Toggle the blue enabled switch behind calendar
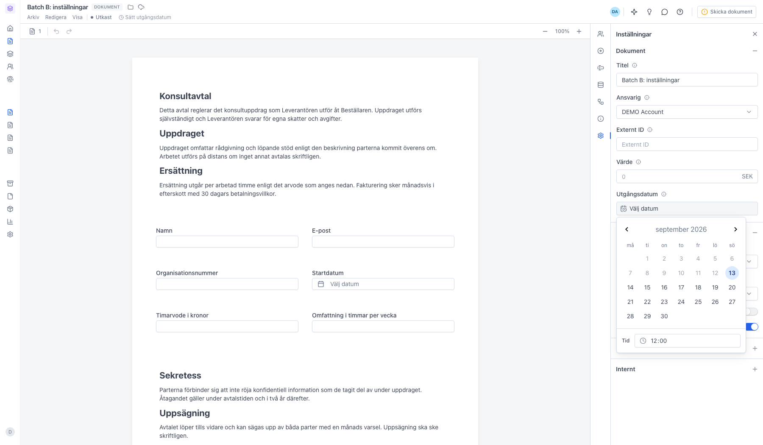The height and width of the screenshot is (445, 763). point(752,327)
